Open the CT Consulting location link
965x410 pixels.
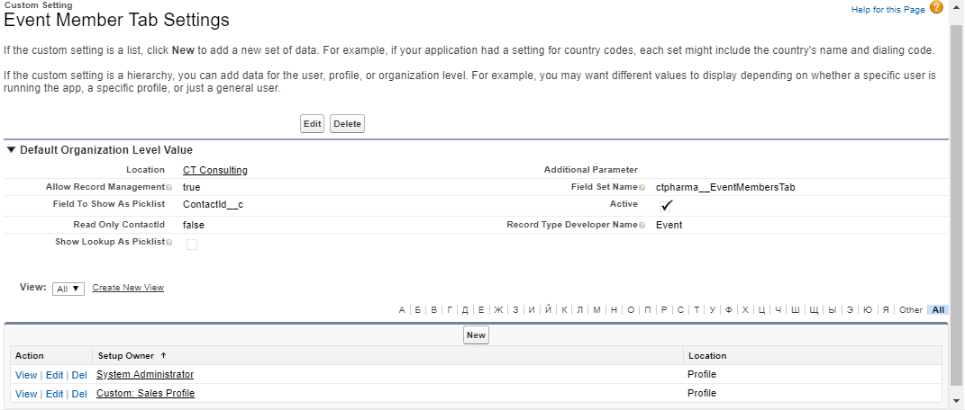click(214, 170)
